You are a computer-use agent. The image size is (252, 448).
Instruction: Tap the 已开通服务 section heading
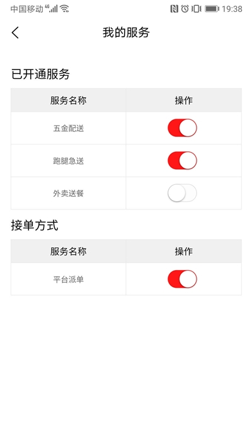(x=40, y=74)
